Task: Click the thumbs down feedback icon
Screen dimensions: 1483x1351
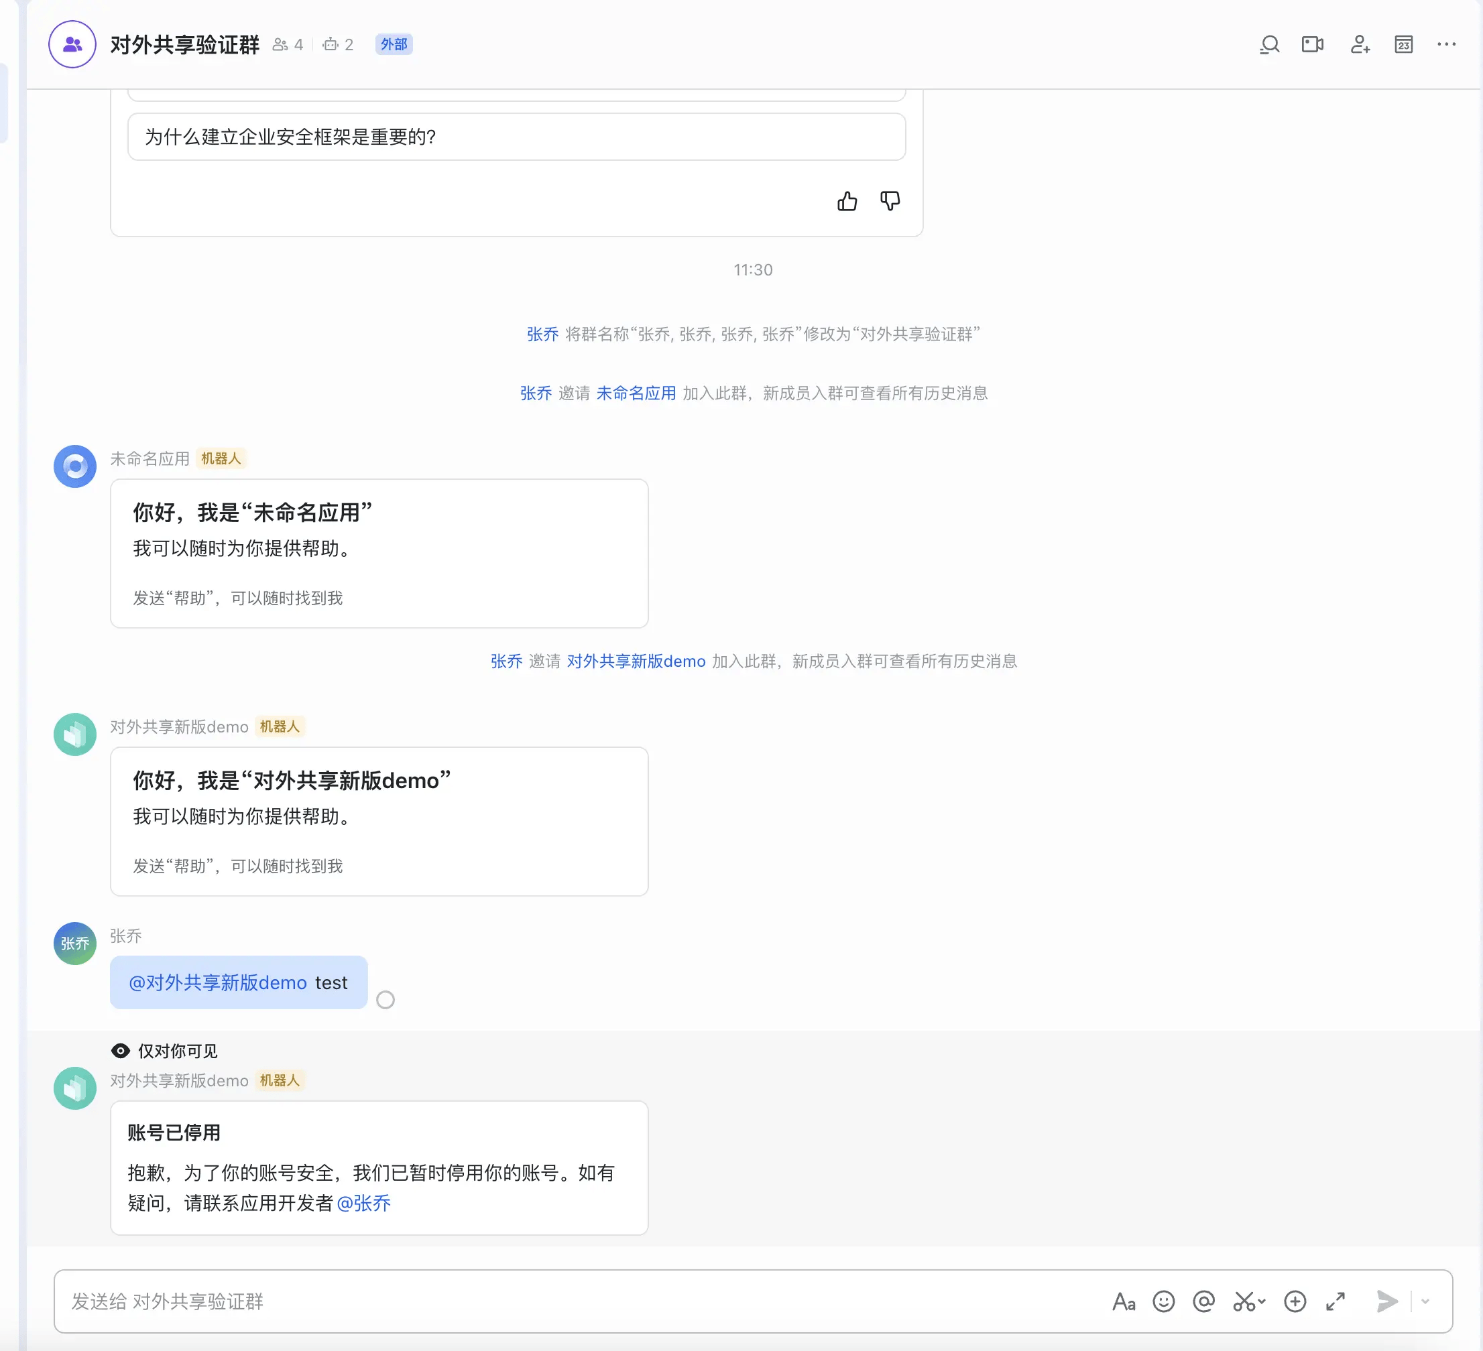Action: (x=890, y=201)
